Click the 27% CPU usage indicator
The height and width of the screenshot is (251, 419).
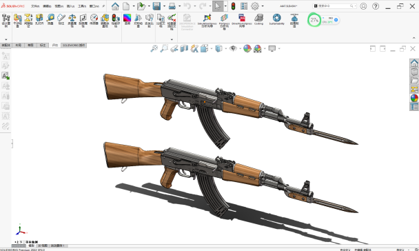tap(314, 20)
